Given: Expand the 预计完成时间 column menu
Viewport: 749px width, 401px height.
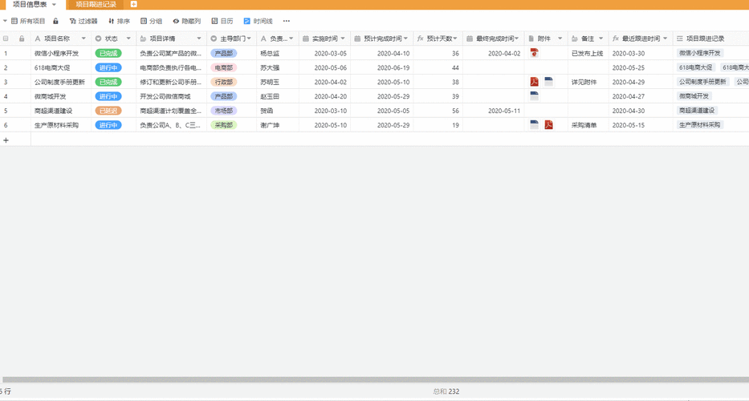Looking at the screenshot, I should [405, 38].
